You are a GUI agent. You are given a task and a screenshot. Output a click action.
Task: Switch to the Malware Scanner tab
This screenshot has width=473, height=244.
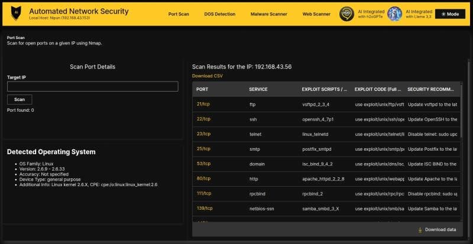pyautogui.click(x=269, y=14)
